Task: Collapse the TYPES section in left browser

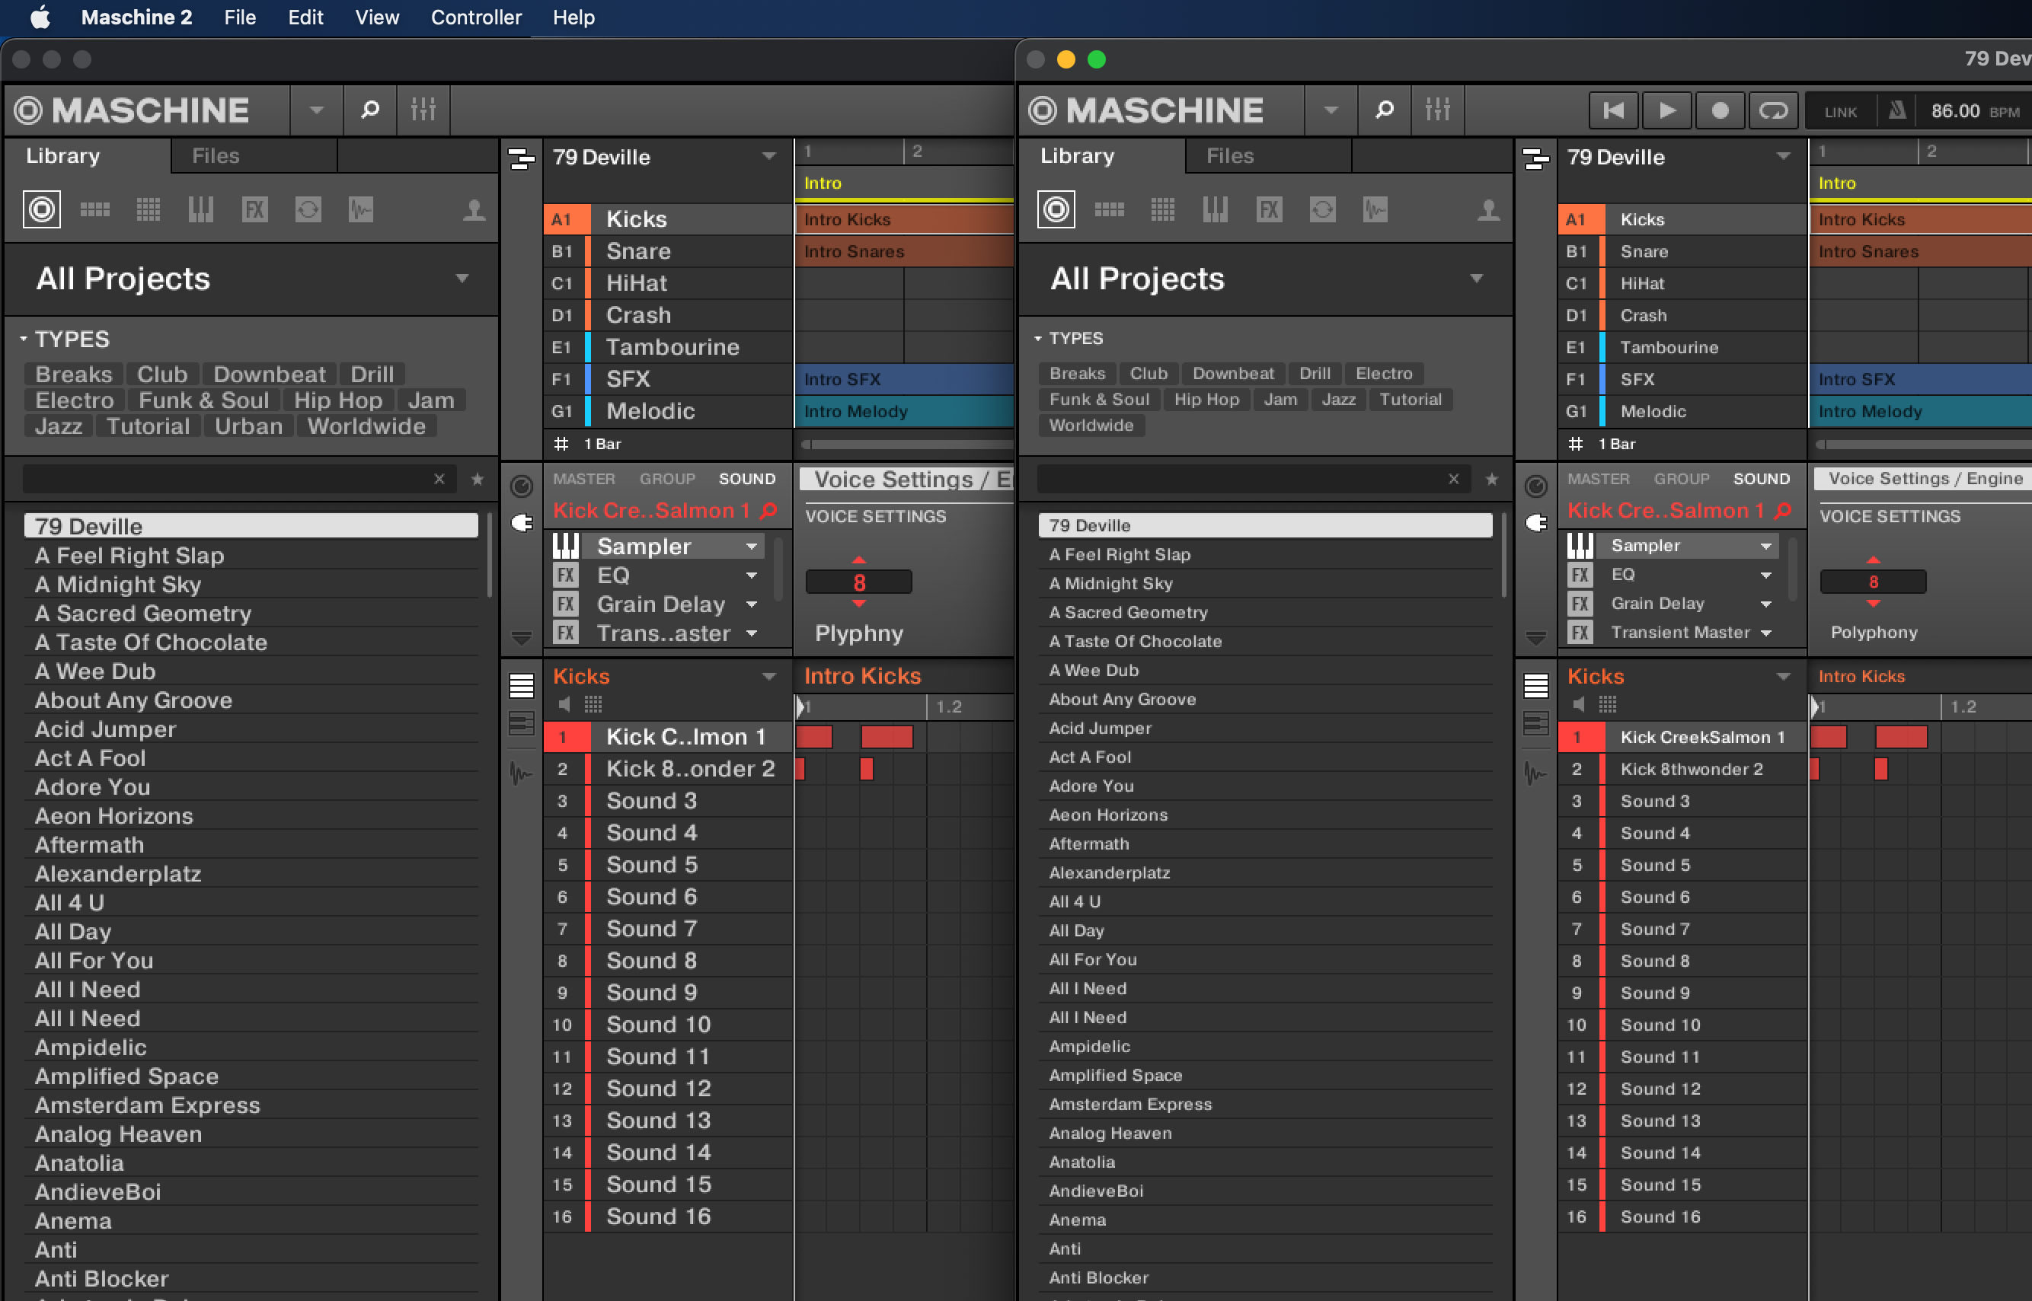Action: 23,339
